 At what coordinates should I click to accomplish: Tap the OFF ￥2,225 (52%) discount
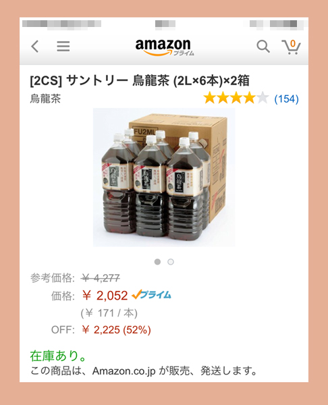(116, 330)
